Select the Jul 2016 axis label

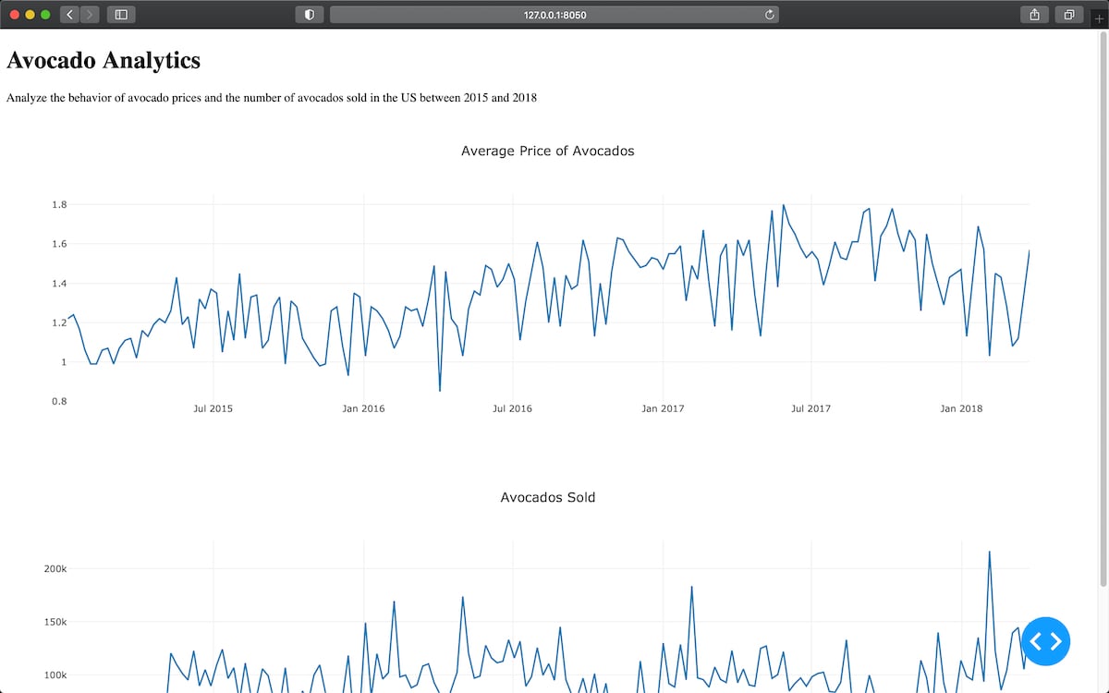coord(512,407)
